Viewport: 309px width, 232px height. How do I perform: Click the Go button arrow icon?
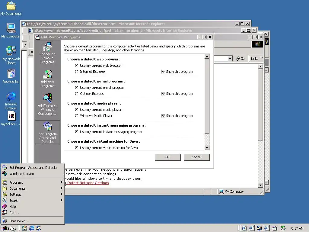tap(238, 59)
